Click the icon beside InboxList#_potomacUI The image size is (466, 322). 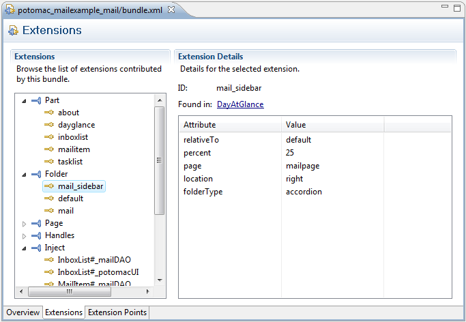pyautogui.click(x=49, y=272)
